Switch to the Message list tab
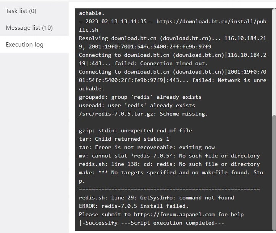This screenshot has width=276, height=233. click(x=29, y=28)
